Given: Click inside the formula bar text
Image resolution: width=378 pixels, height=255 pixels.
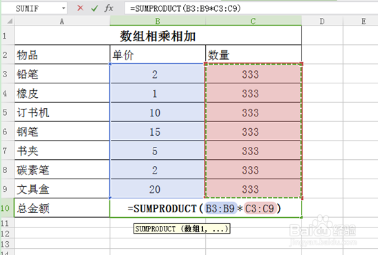Looking at the screenshot, I should coord(185,9).
